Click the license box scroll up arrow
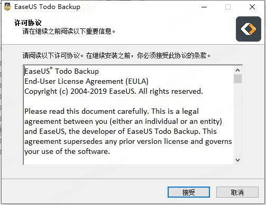 pos(237,70)
